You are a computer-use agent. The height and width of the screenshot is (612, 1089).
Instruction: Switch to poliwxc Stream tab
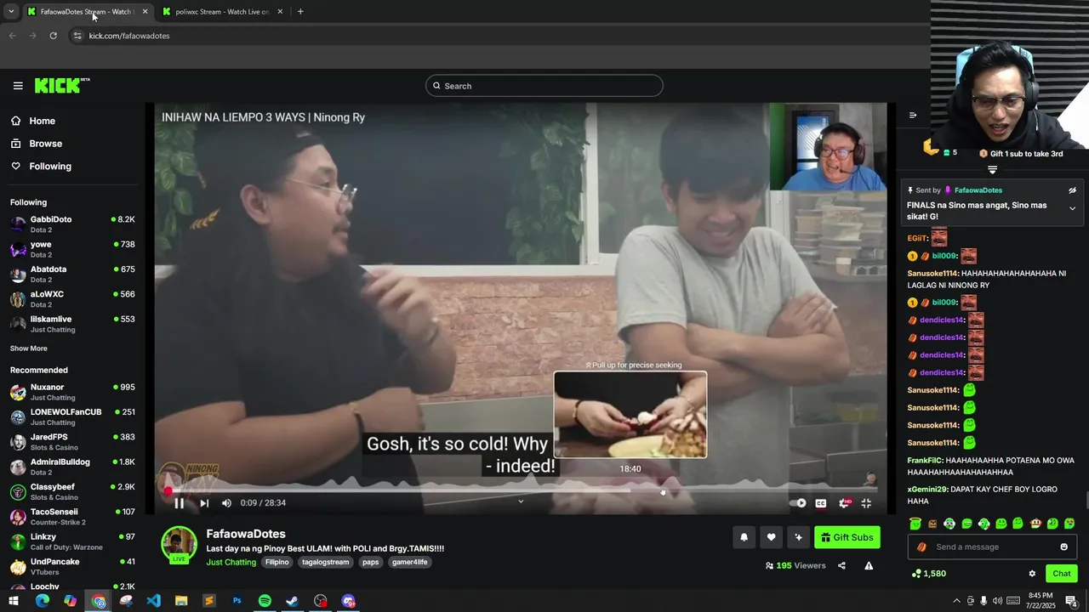coord(223,12)
